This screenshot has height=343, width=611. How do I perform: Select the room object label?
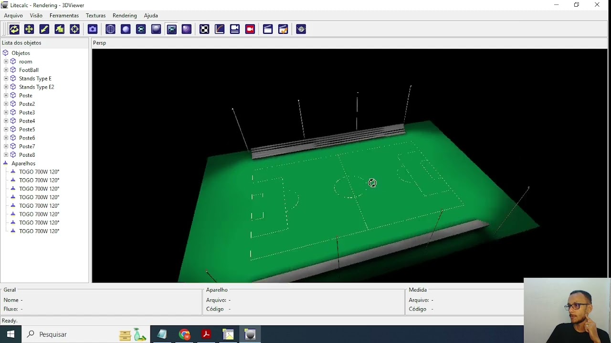click(26, 61)
